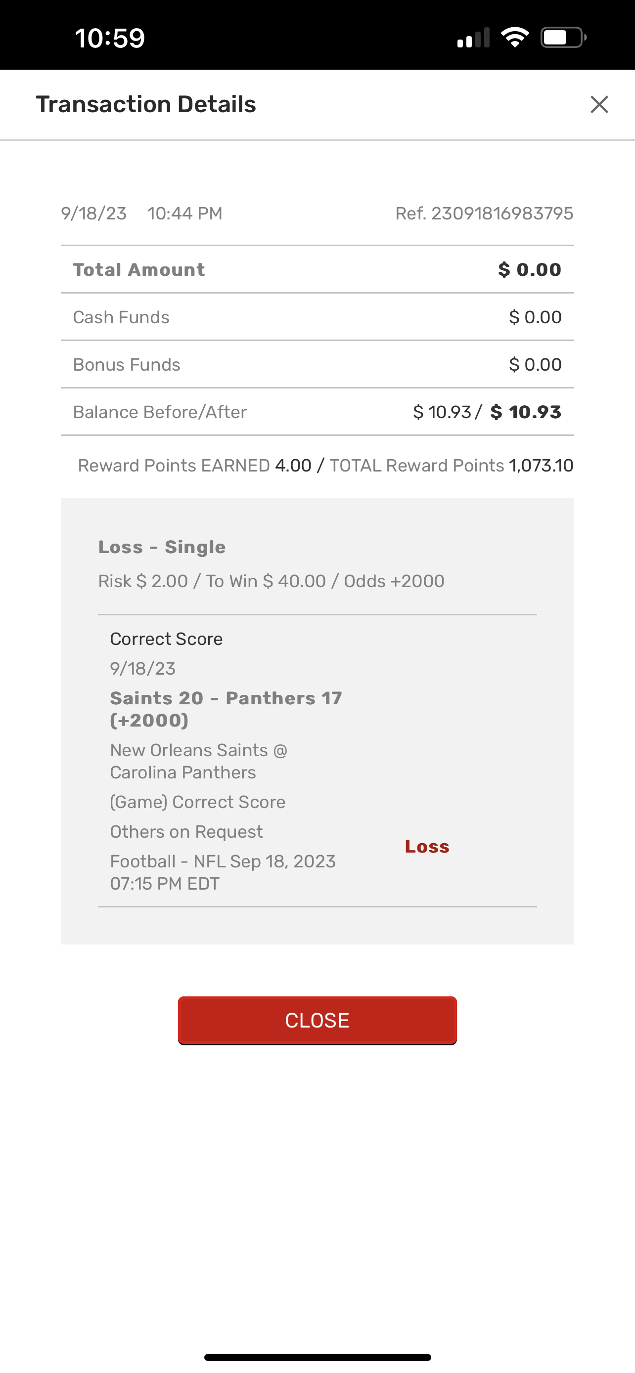Tap the Risk $ 2.00 odds line
The width and height of the screenshot is (635, 1373).
271,581
